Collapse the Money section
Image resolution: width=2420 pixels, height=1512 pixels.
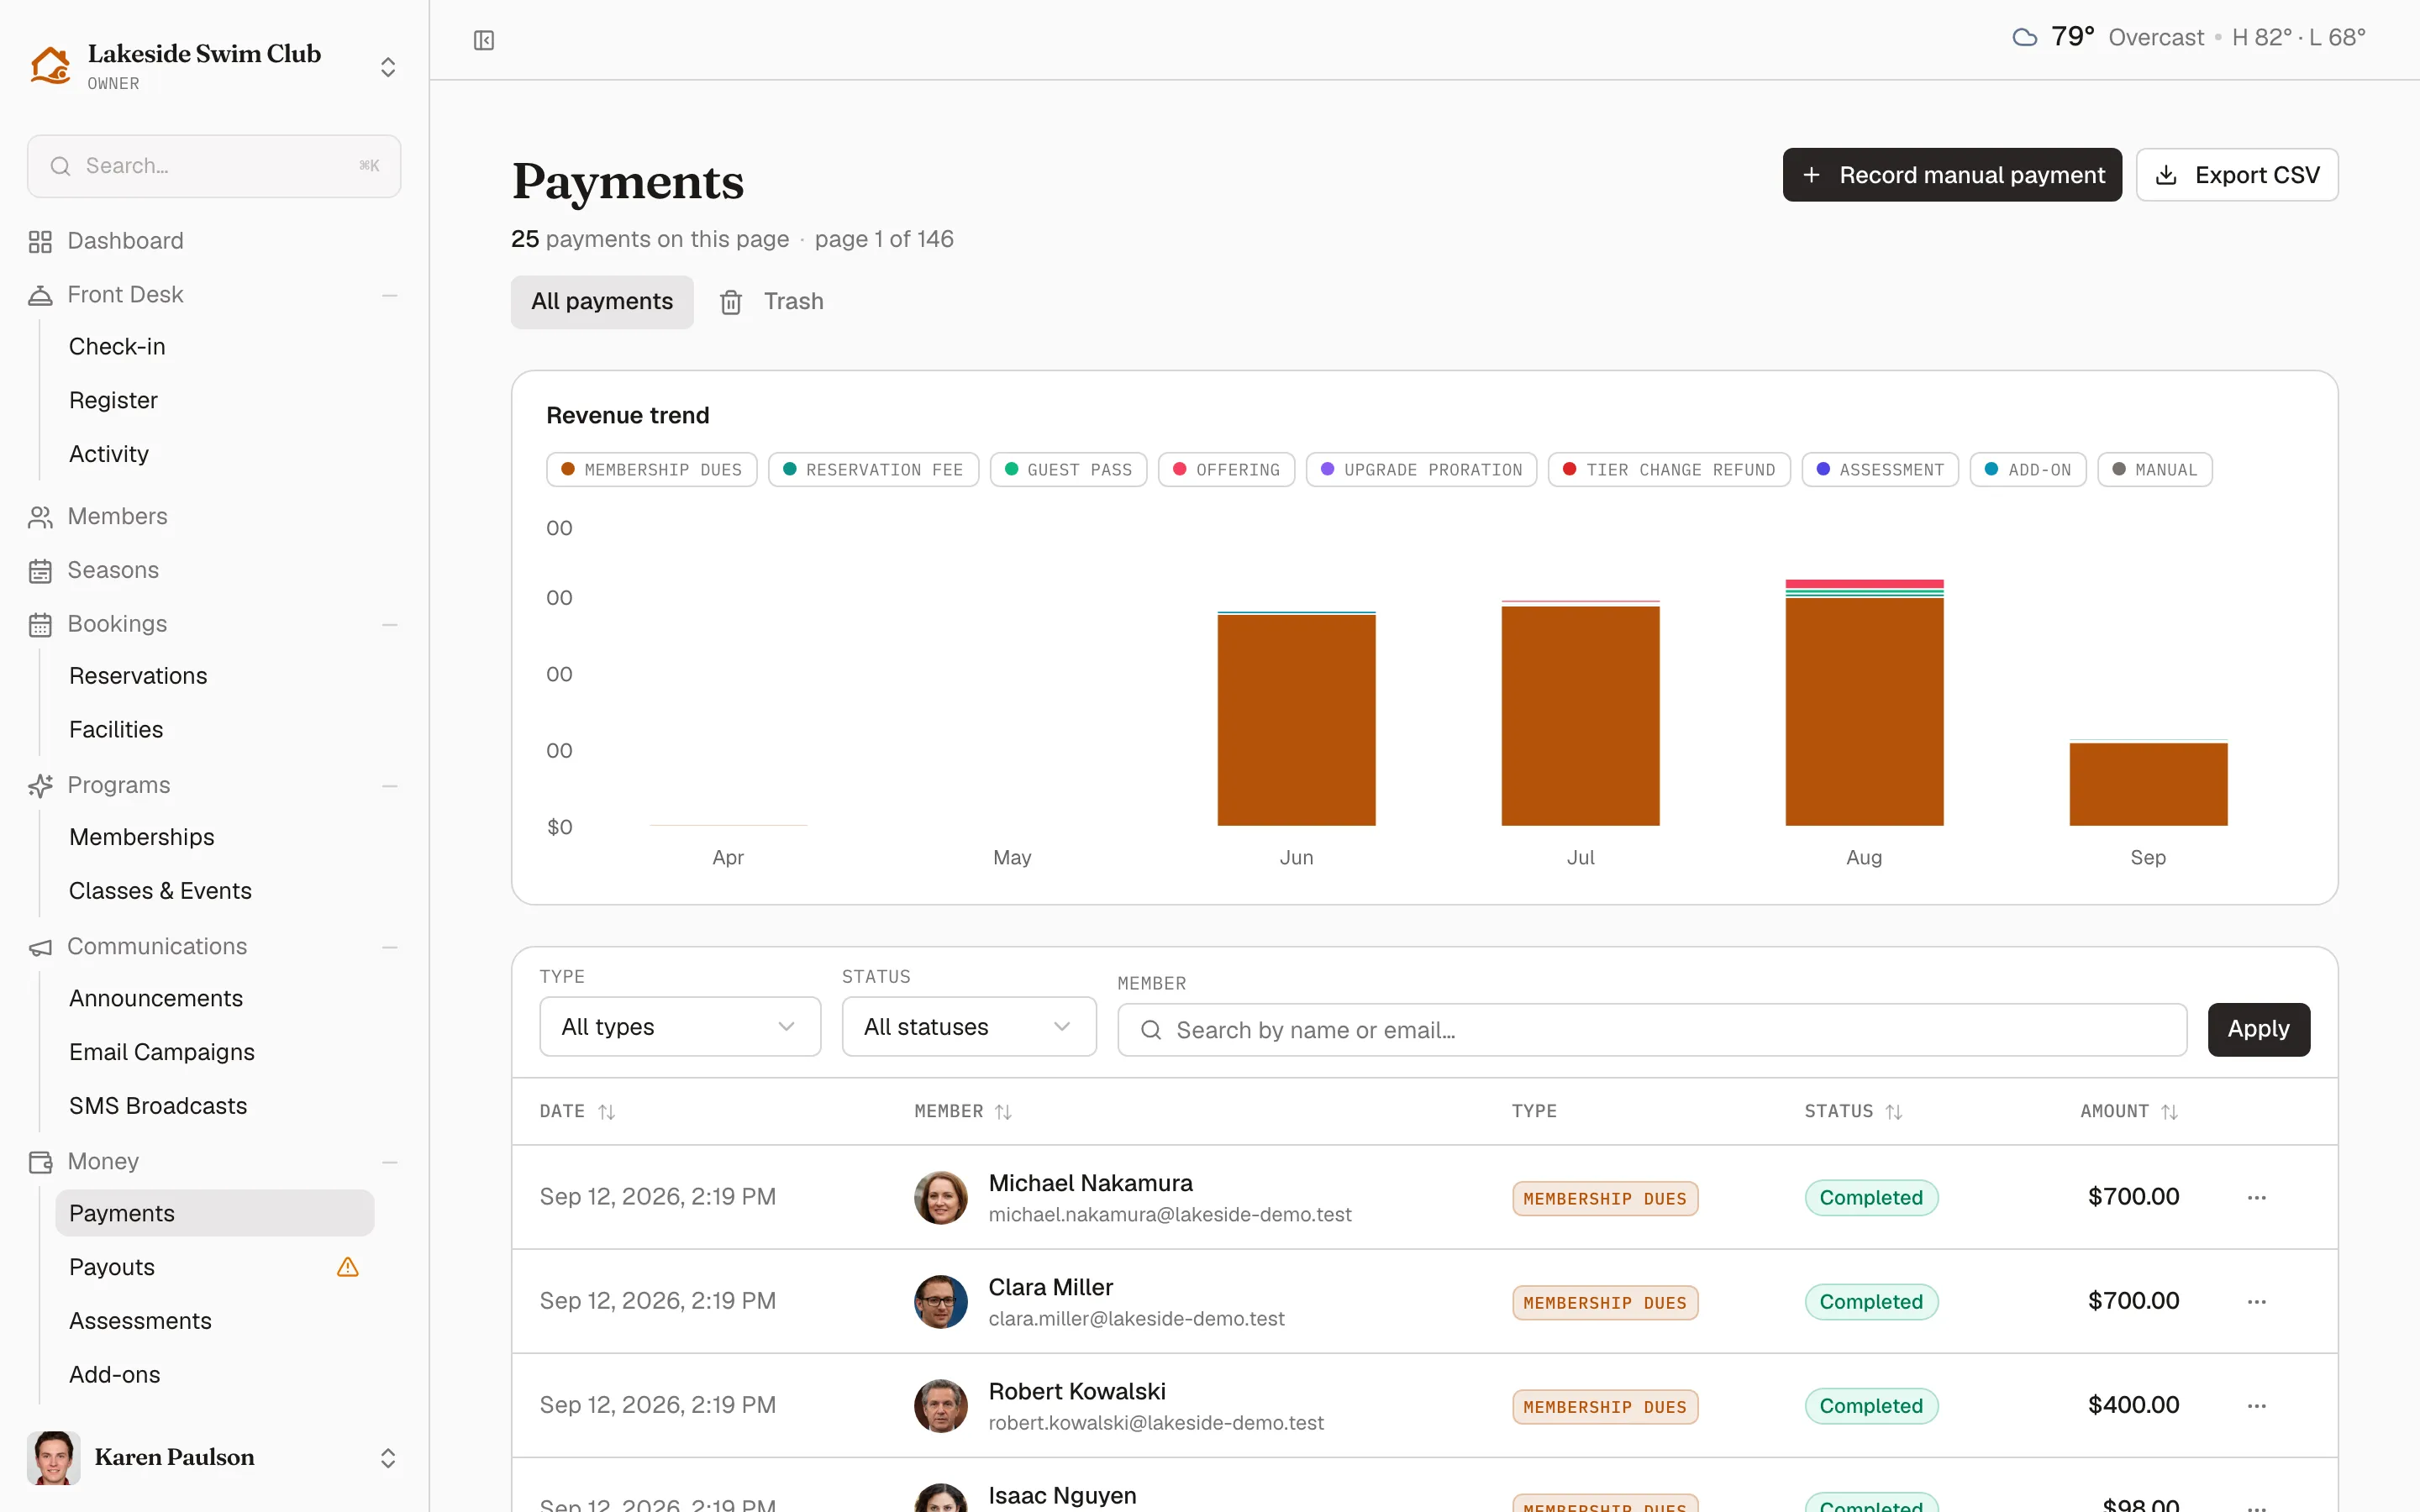point(390,1161)
